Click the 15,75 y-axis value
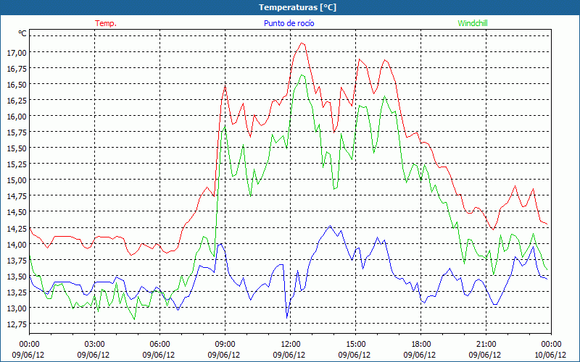Viewport: 580px width, 362px height. [x=17, y=132]
